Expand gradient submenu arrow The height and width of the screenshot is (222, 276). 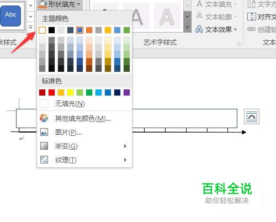pyautogui.click(x=125, y=146)
